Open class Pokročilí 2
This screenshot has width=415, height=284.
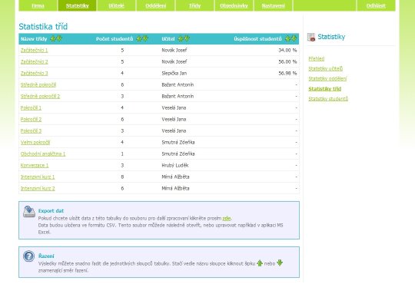coord(31,119)
